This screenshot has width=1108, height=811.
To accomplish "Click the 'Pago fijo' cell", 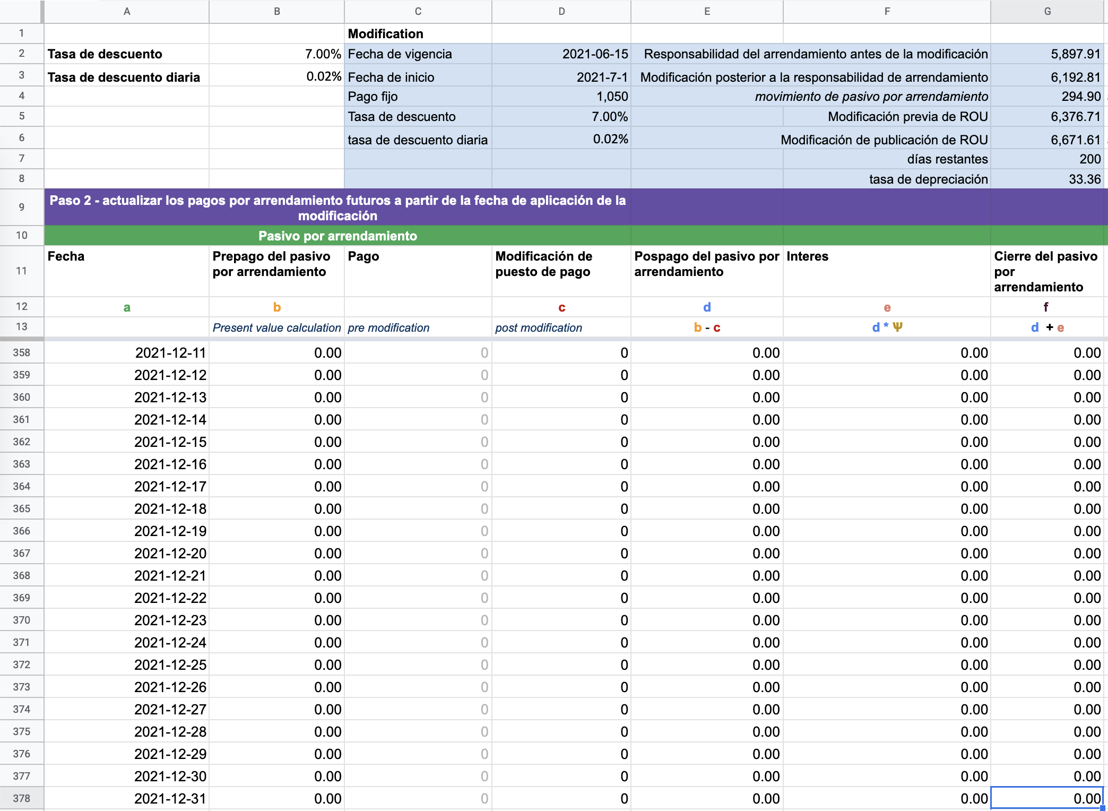I will coord(418,97).
